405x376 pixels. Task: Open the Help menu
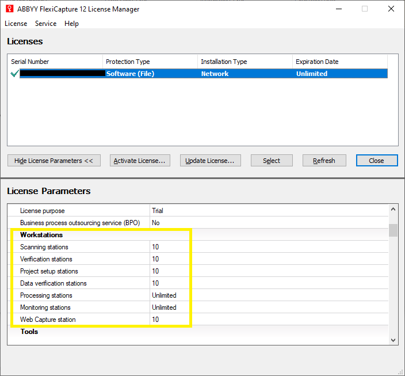coord(71,24)
